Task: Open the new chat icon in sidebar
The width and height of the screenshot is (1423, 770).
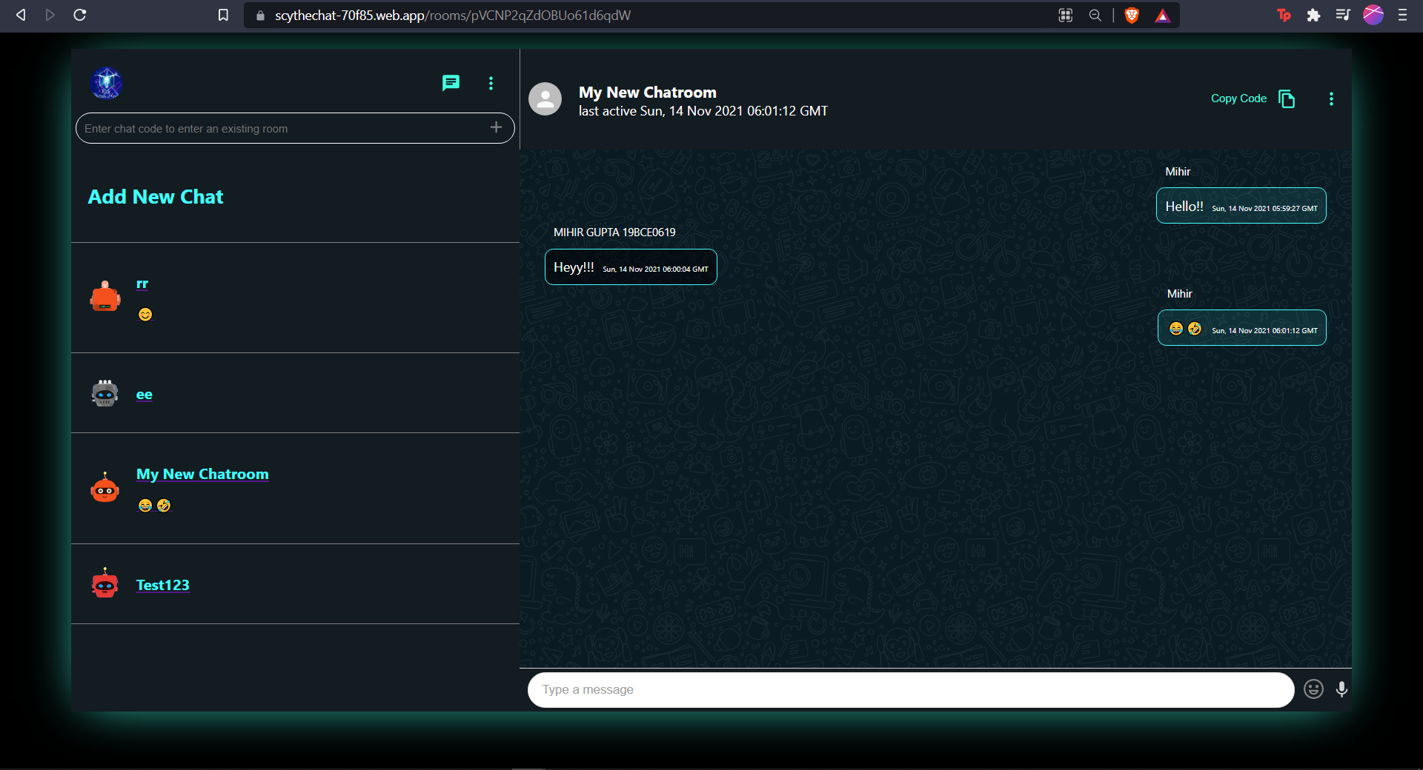Action: (451, 83)
